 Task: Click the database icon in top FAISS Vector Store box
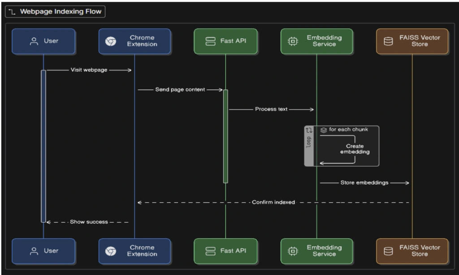(388, 41)
